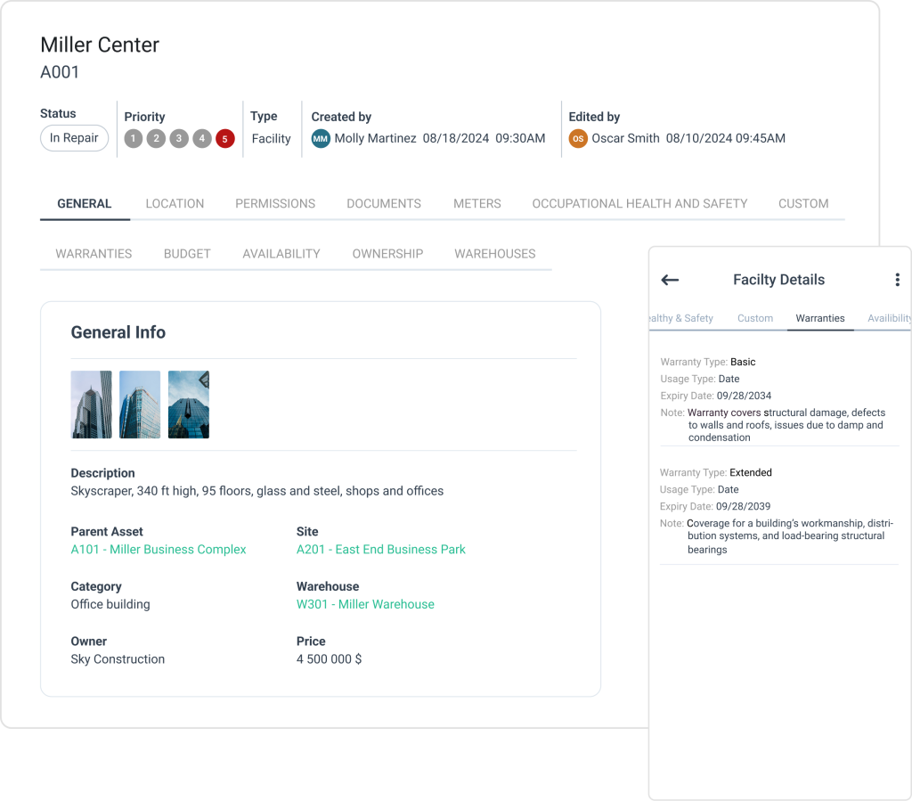The width and height of the screenshot is (912, 801).
Task: Open the Permissions tab
Action: [x=275, y=203]
